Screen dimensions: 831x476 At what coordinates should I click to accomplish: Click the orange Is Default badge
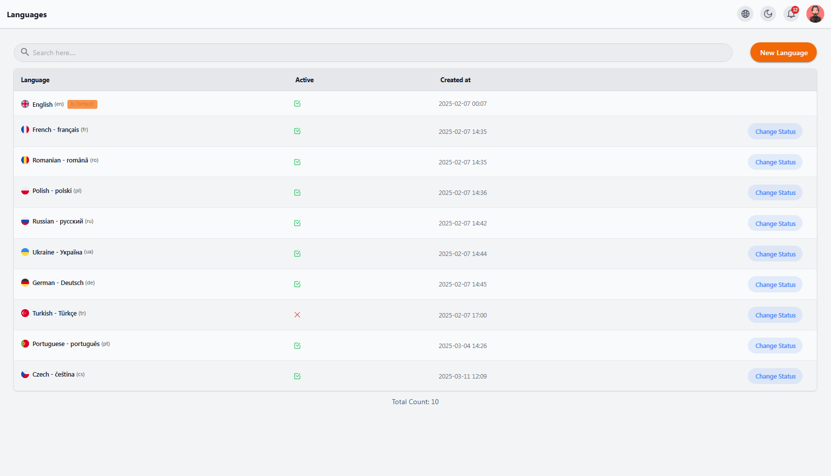click(x=82, y=104)
